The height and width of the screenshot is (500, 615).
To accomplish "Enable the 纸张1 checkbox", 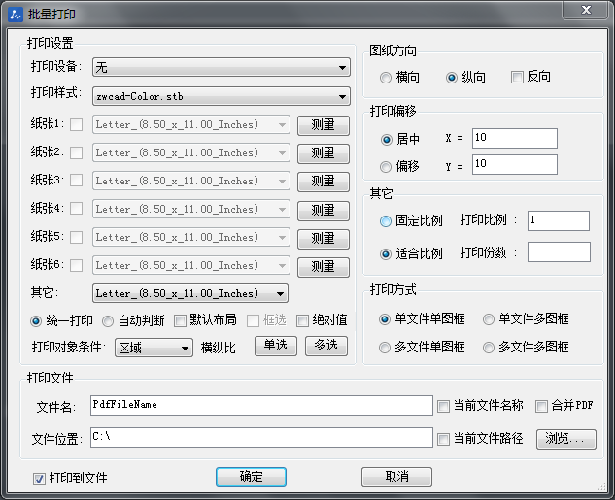I will pyautogui.click(x=76, y=124).
